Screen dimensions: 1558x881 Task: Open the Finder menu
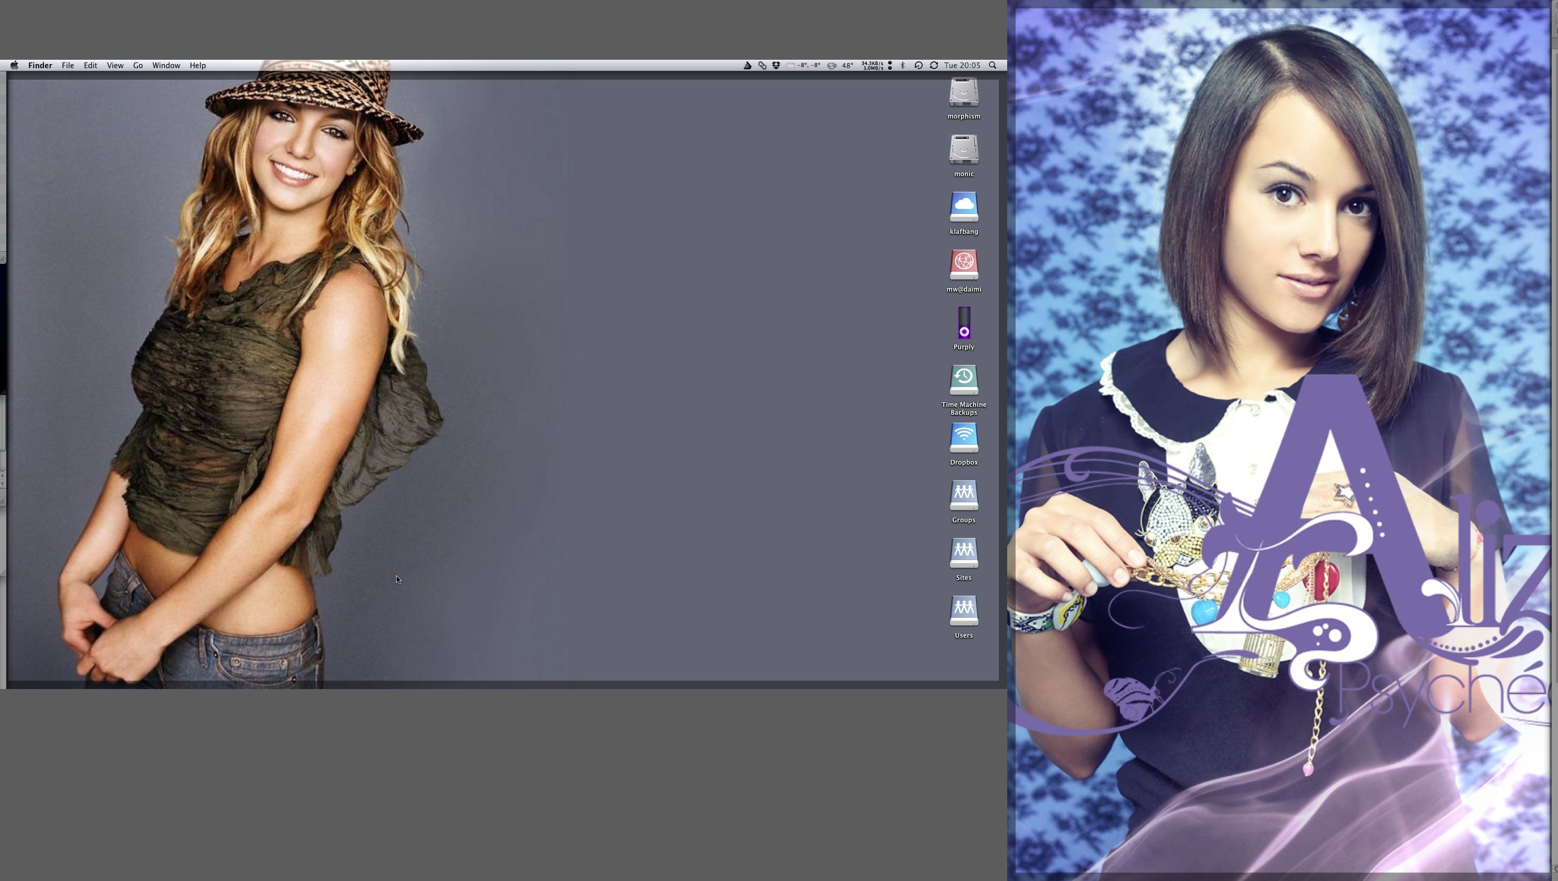pyautogui.click(x=40, y=66)
